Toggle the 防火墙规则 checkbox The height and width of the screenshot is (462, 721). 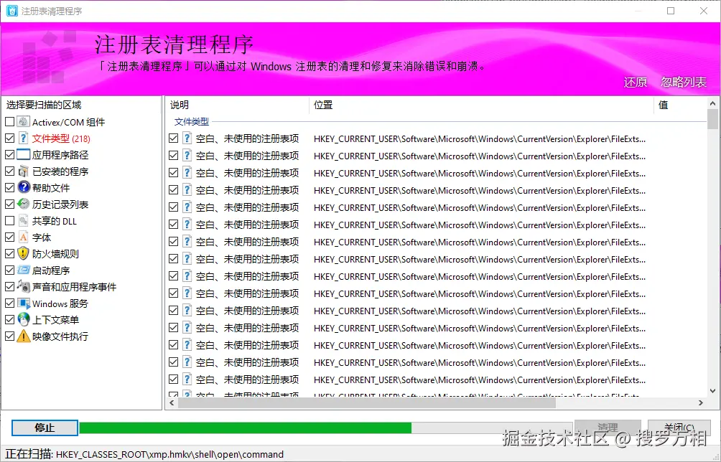(x=9, y=253)
